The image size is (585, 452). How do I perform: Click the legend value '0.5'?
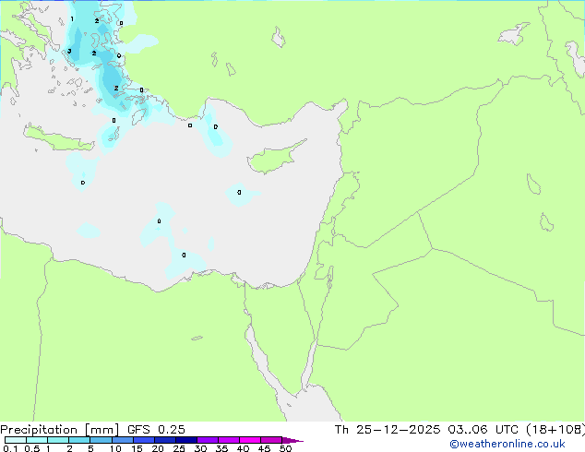[32, 448]
